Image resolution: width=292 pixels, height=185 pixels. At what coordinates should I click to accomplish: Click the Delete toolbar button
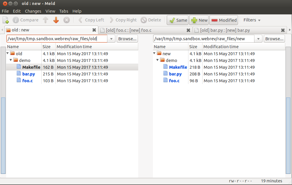pos(151,20)
